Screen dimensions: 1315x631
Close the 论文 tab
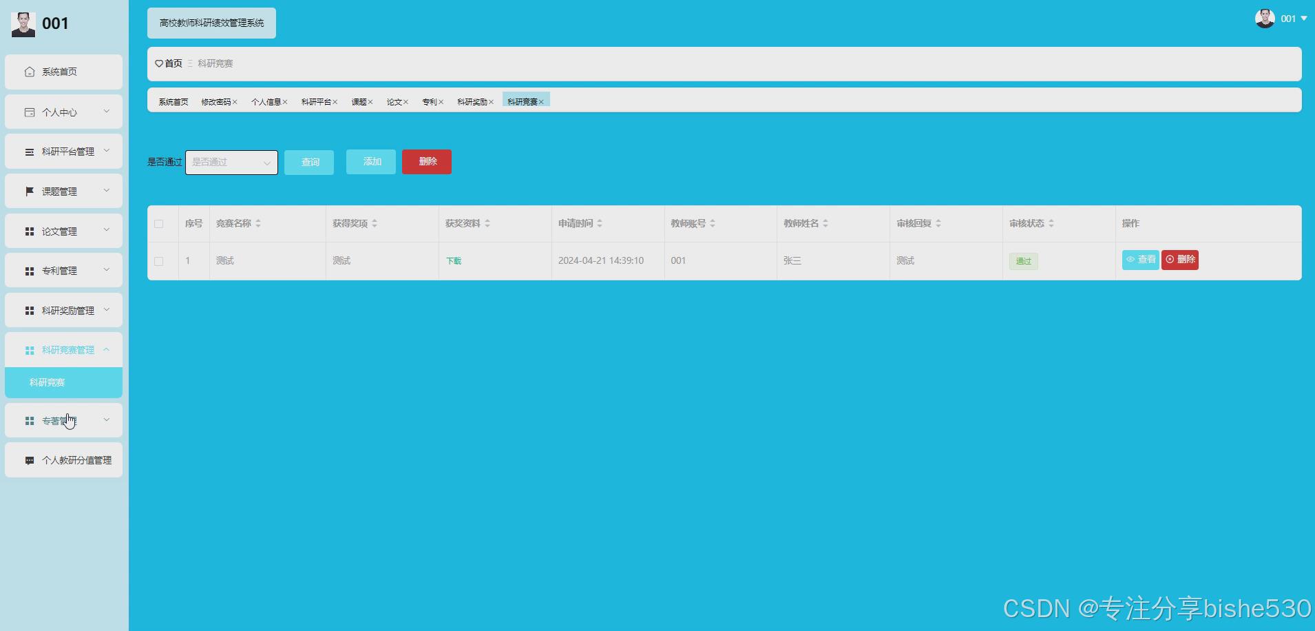(x=406, y=102)
